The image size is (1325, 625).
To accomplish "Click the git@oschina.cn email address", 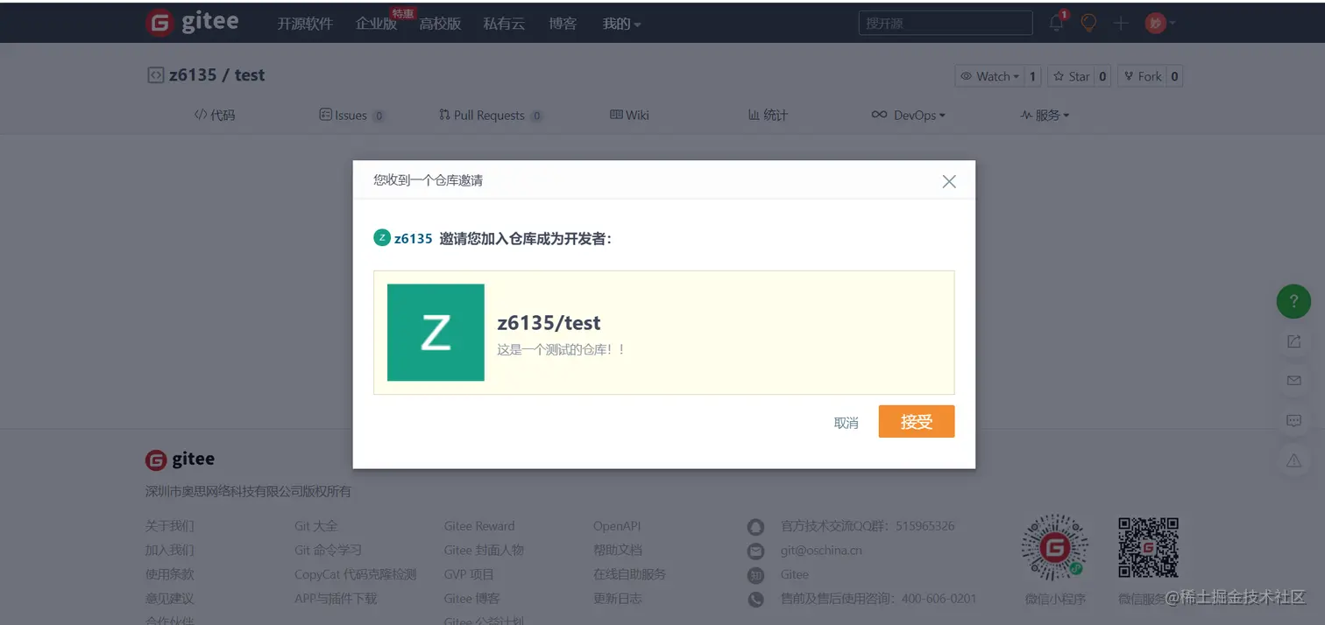I will click(821, 551).
